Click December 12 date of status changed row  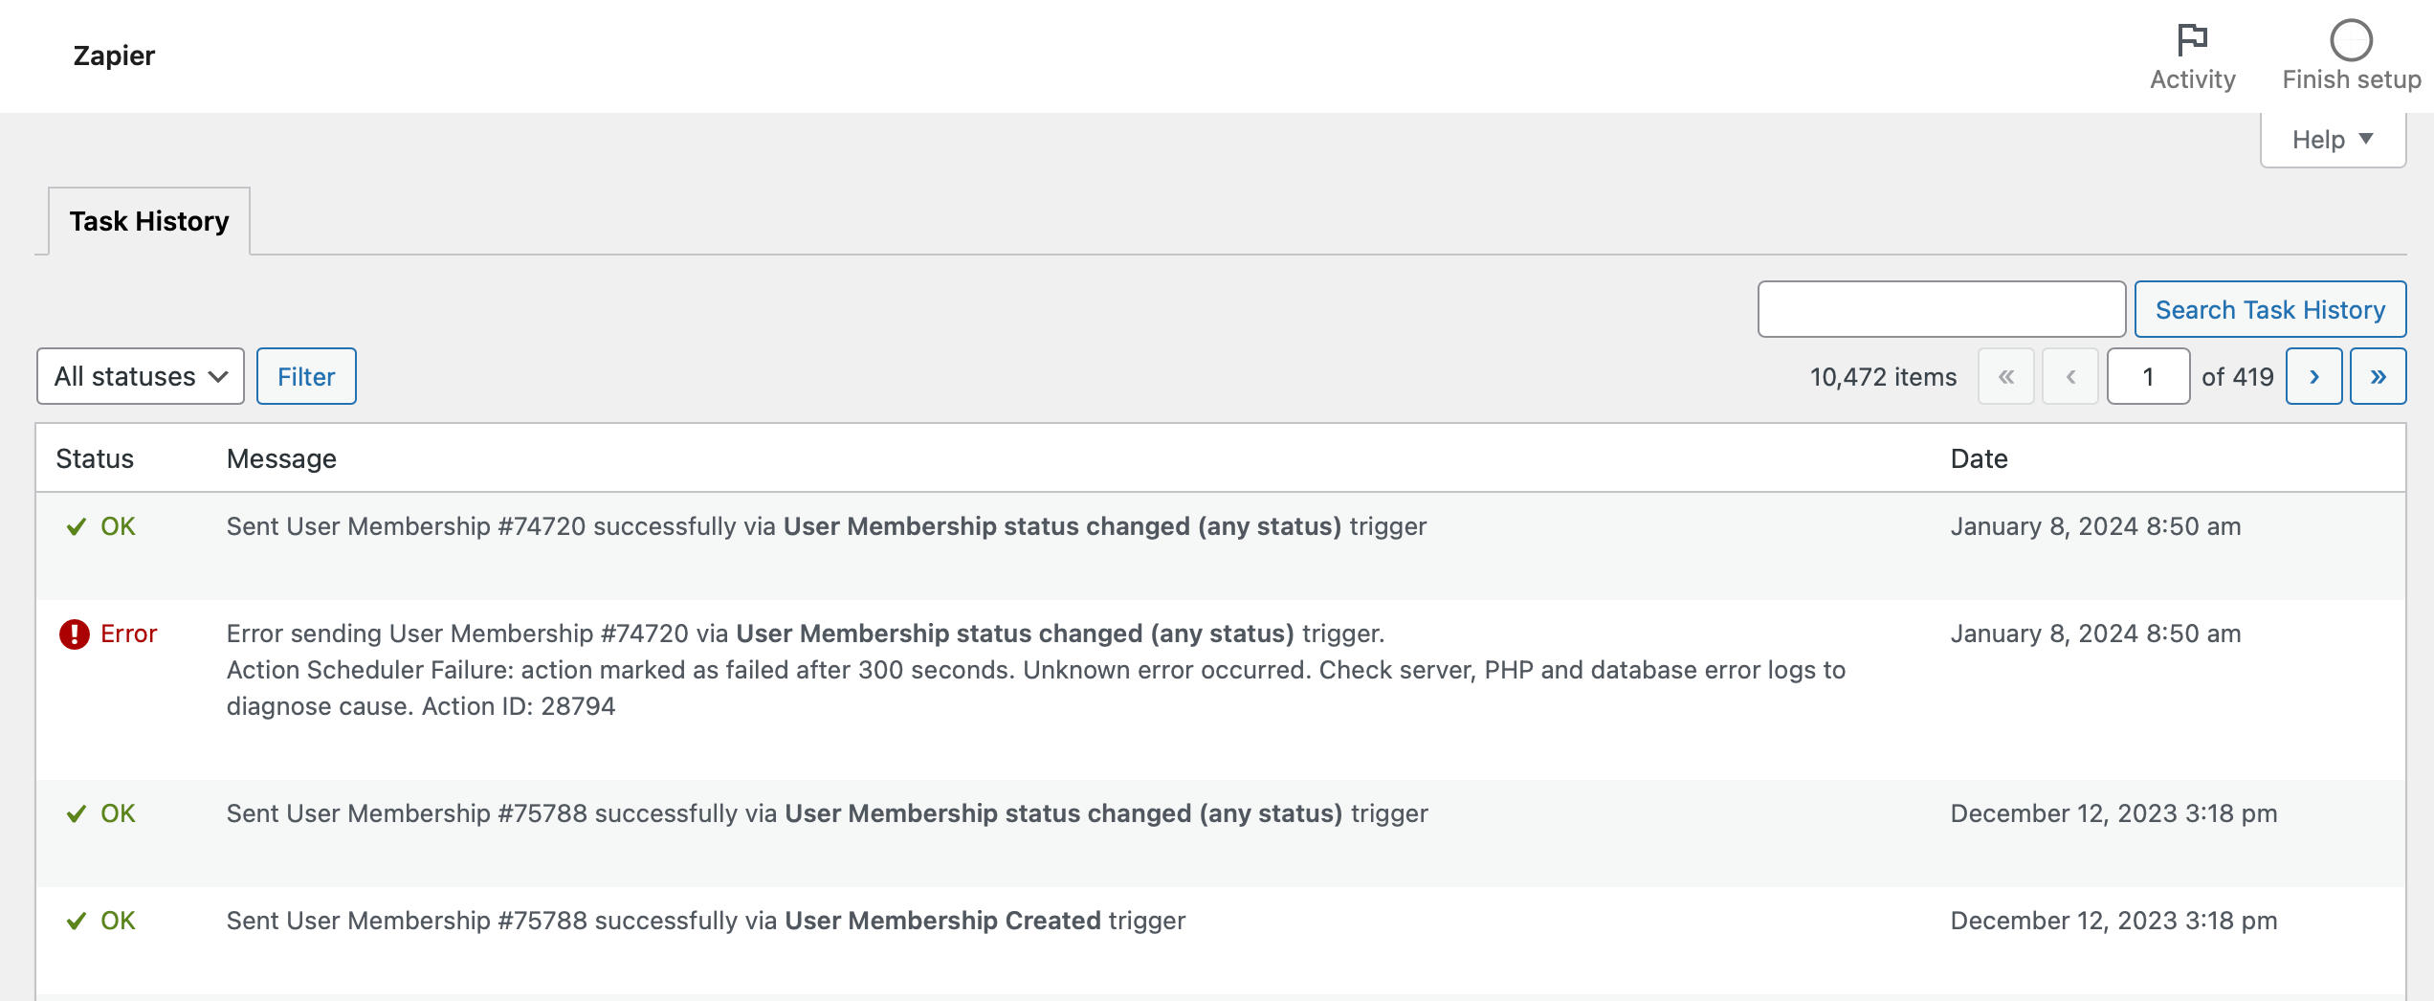2113,813
